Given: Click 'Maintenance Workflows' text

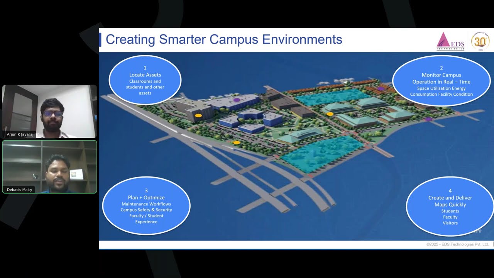Looking at the screenshot, I should point(146,204).
